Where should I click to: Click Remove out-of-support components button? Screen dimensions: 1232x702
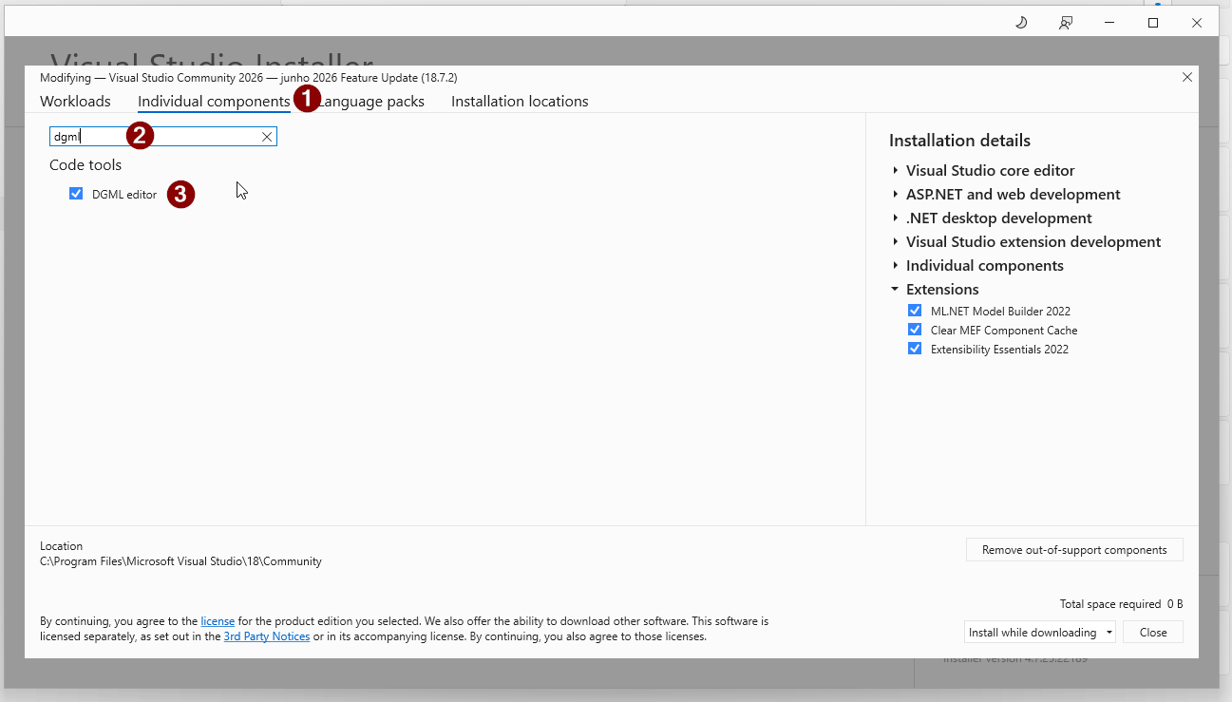click(x=1074, y=550)
